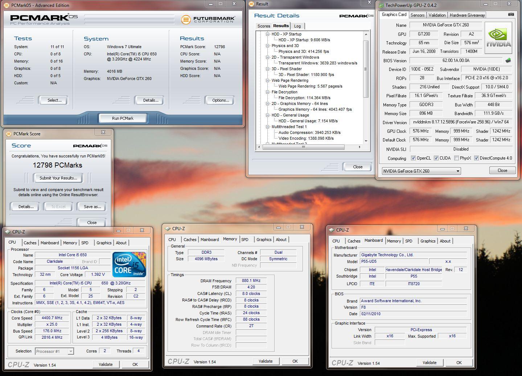Image resolution: width=522 pixels, height=376 pixels.
Task: Click the Memory CPU-Z window title icon
Action: pos(168,228)
